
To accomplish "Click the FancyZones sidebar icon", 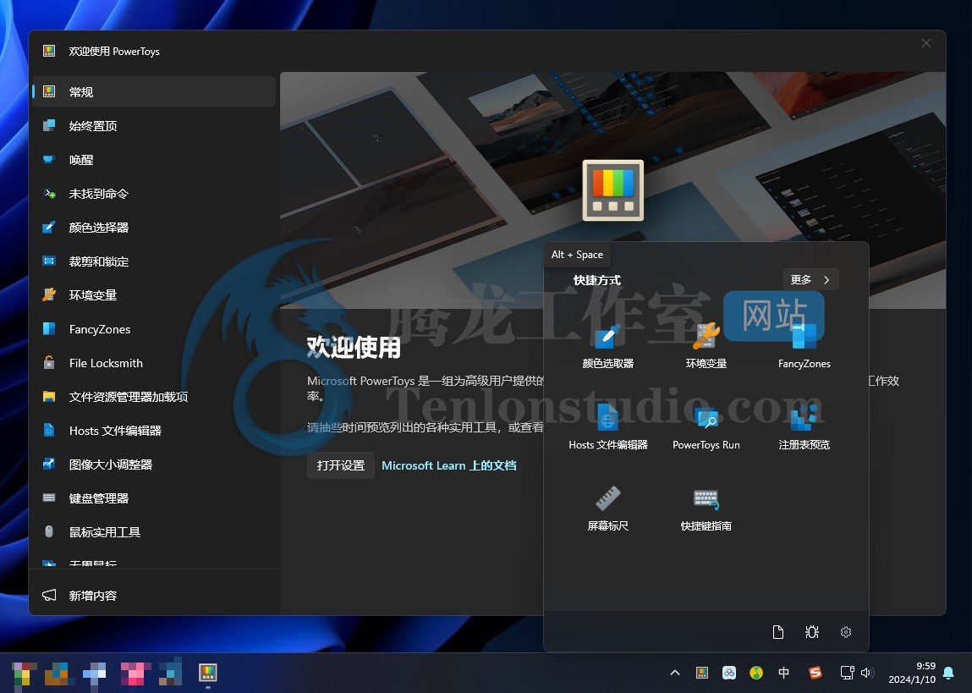I will point(49,329).
